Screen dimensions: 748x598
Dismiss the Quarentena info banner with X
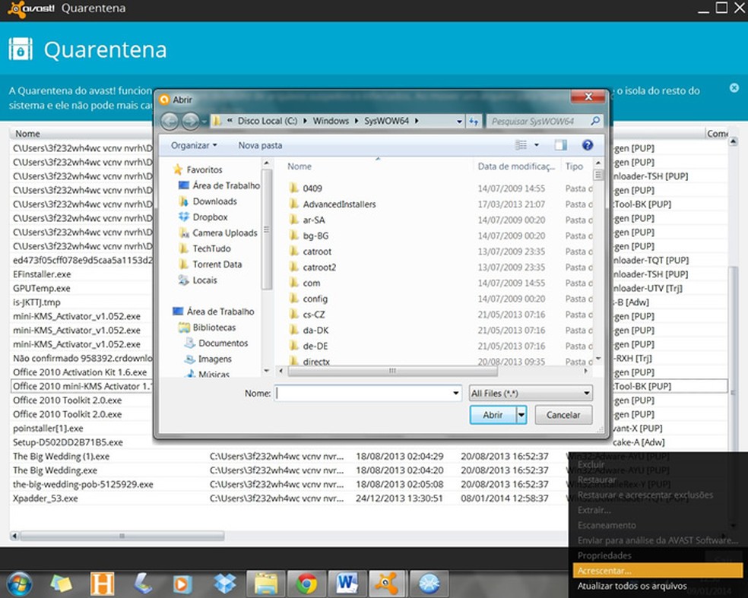point(734,88)
